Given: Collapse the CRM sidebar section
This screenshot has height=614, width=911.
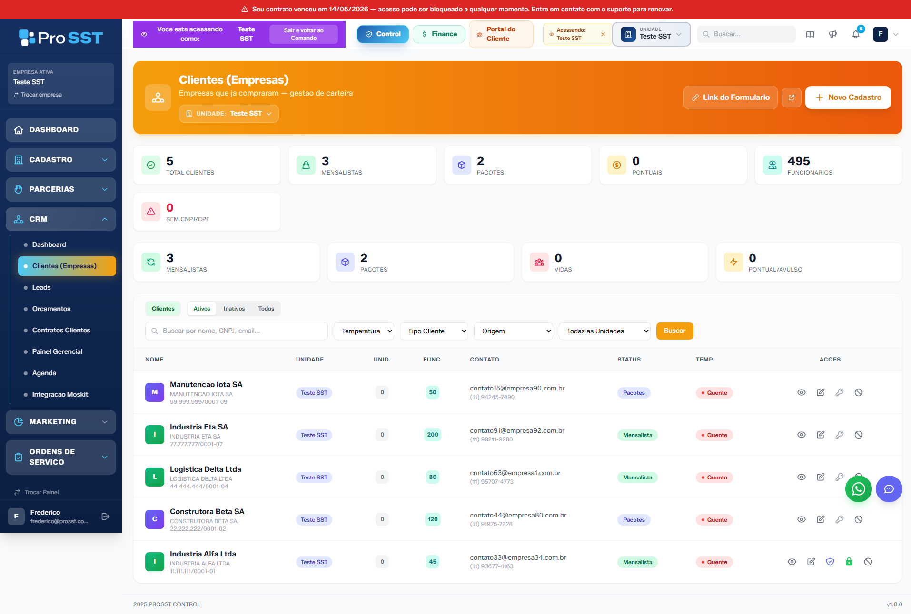Looking at the screenshot, I should [61, 219].
